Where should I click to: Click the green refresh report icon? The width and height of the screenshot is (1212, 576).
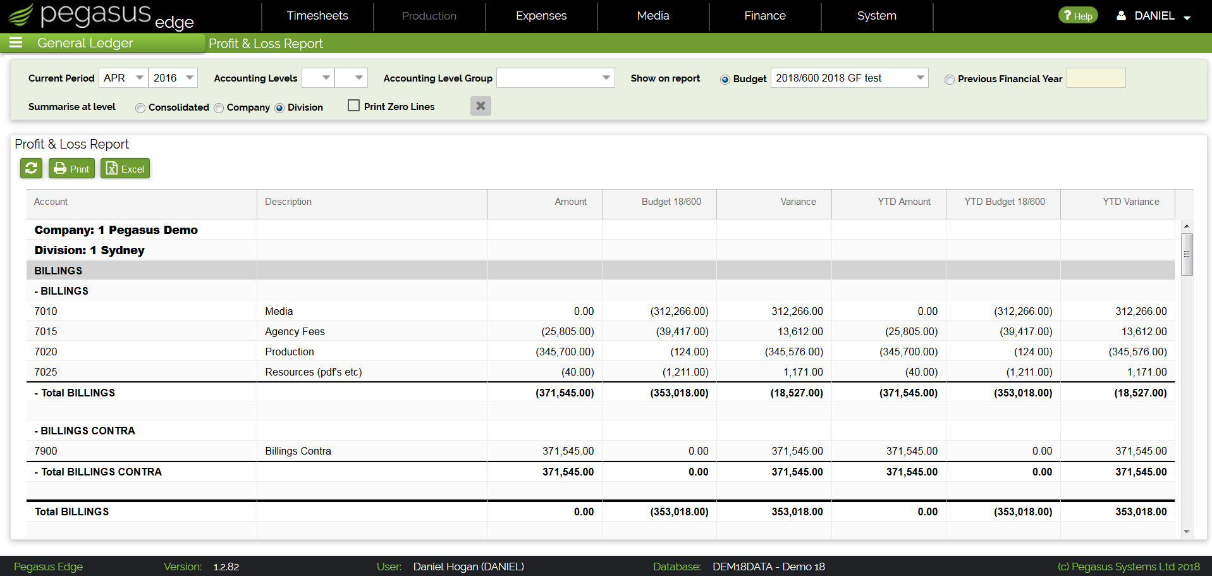tap(31, 168)
